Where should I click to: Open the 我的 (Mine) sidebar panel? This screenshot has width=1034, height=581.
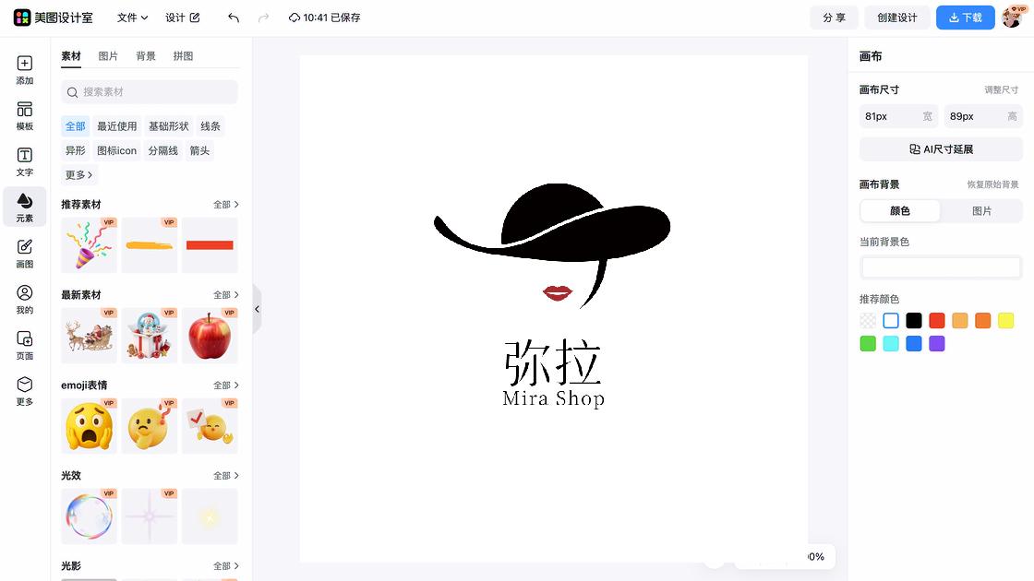pyautogui.click(x=24, y=299)
